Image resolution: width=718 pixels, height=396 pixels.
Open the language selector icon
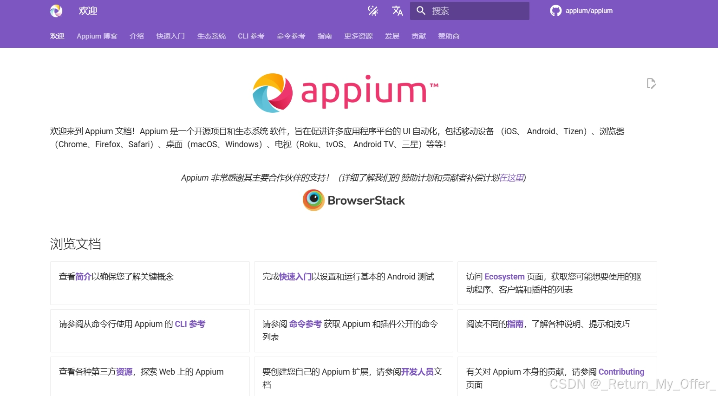397,11
